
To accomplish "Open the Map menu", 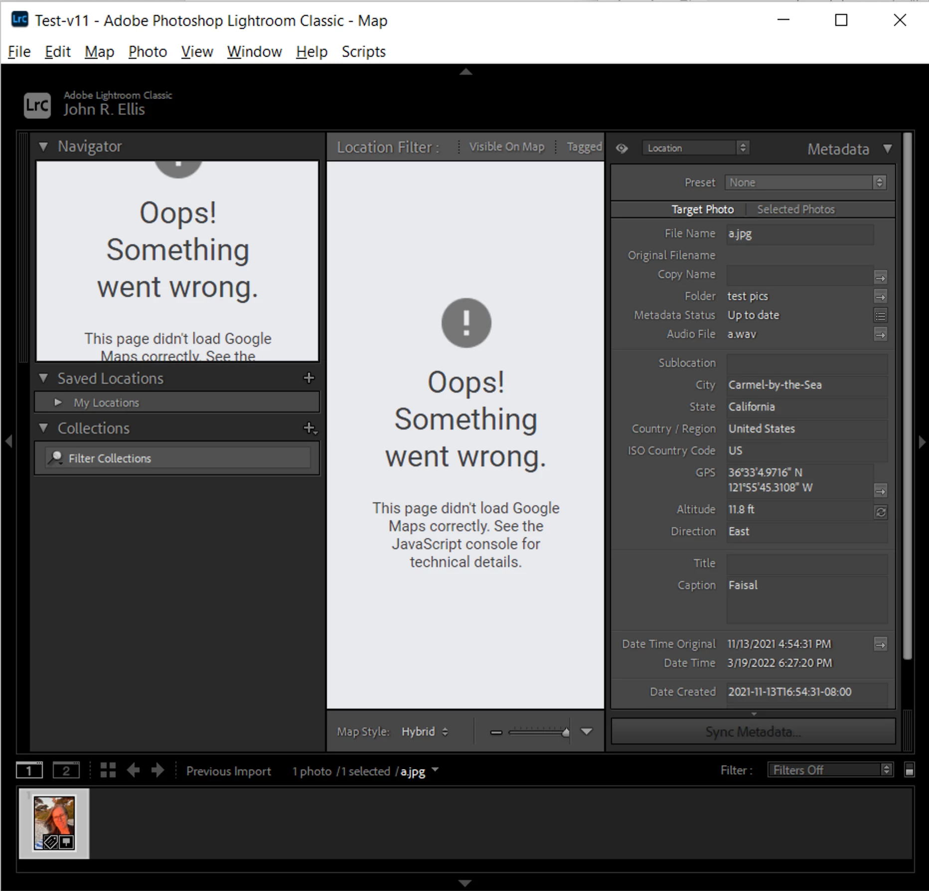I will (x=99, y=52).
